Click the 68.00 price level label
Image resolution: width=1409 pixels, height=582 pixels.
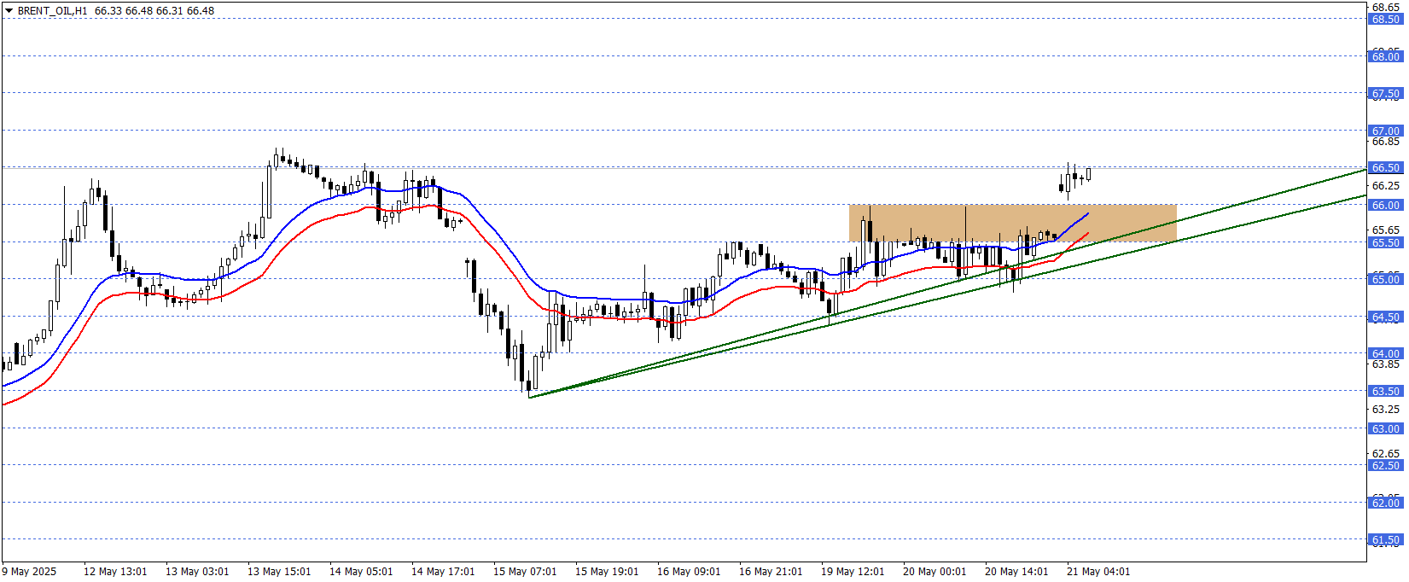point(1385,57)
